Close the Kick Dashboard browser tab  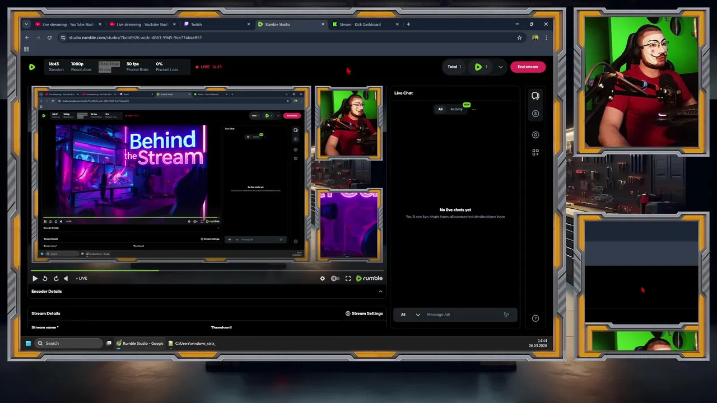(x=397, y=24)
